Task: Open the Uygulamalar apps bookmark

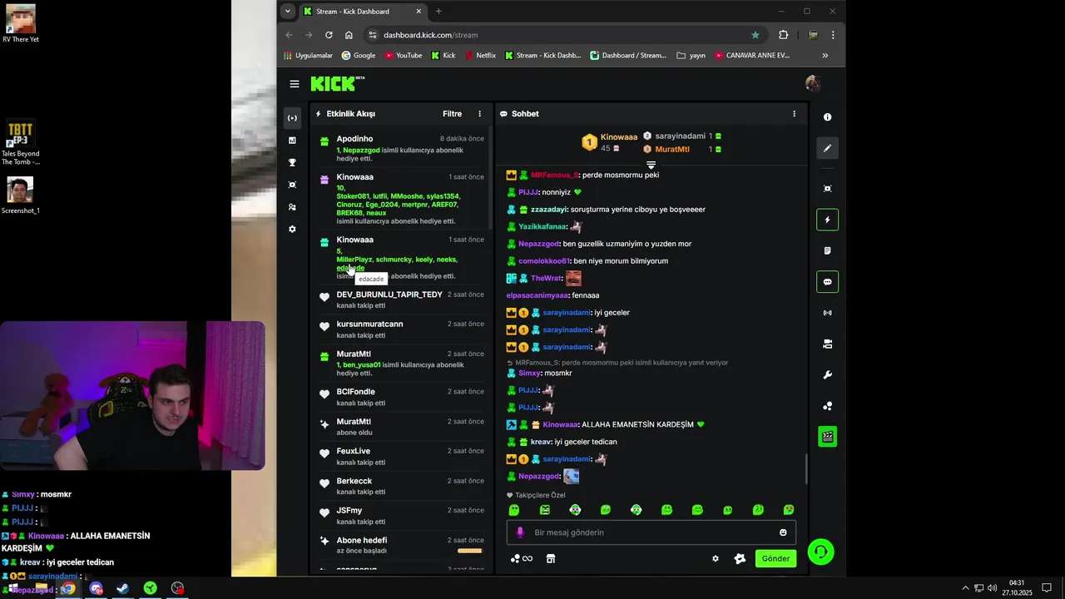Action: (x=308, y=56)
